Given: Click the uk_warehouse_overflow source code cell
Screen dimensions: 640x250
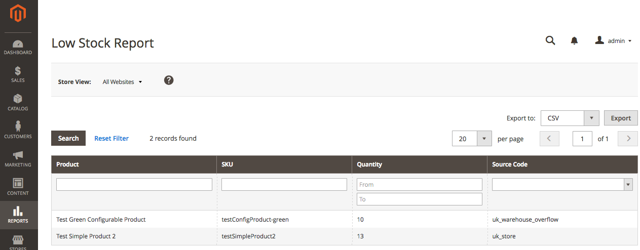Looking at the screenshot, I should [x=562, y=220].
